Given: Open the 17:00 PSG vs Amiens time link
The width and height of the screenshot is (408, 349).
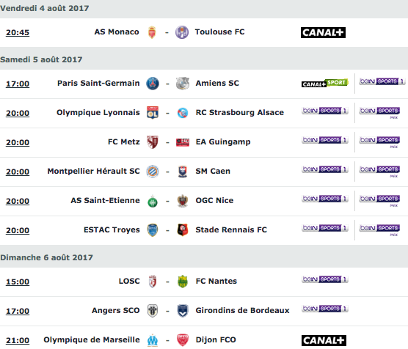Looking at the screenshot, I should tap(18, 84).
